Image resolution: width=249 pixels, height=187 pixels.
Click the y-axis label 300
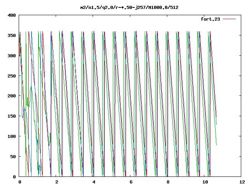tap(12, 56)
